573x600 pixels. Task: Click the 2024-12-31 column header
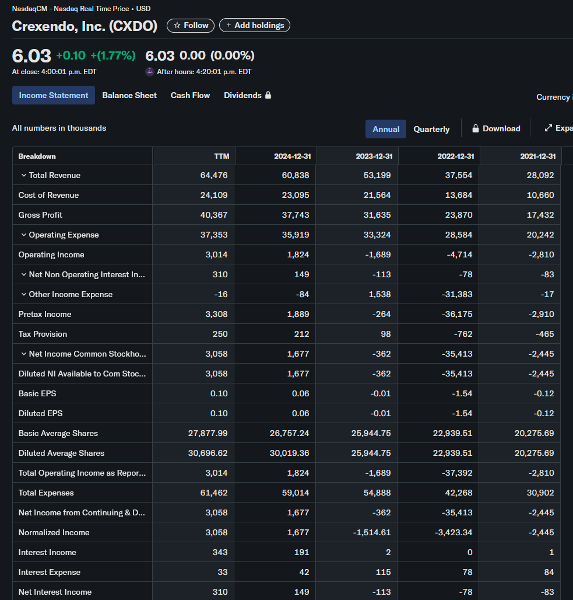pos(292,156)
